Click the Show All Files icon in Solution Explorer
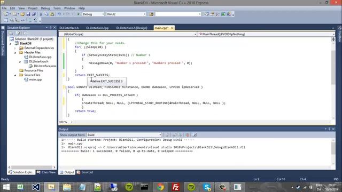This screenshot has width=342, height=192. tap(18, 33)
